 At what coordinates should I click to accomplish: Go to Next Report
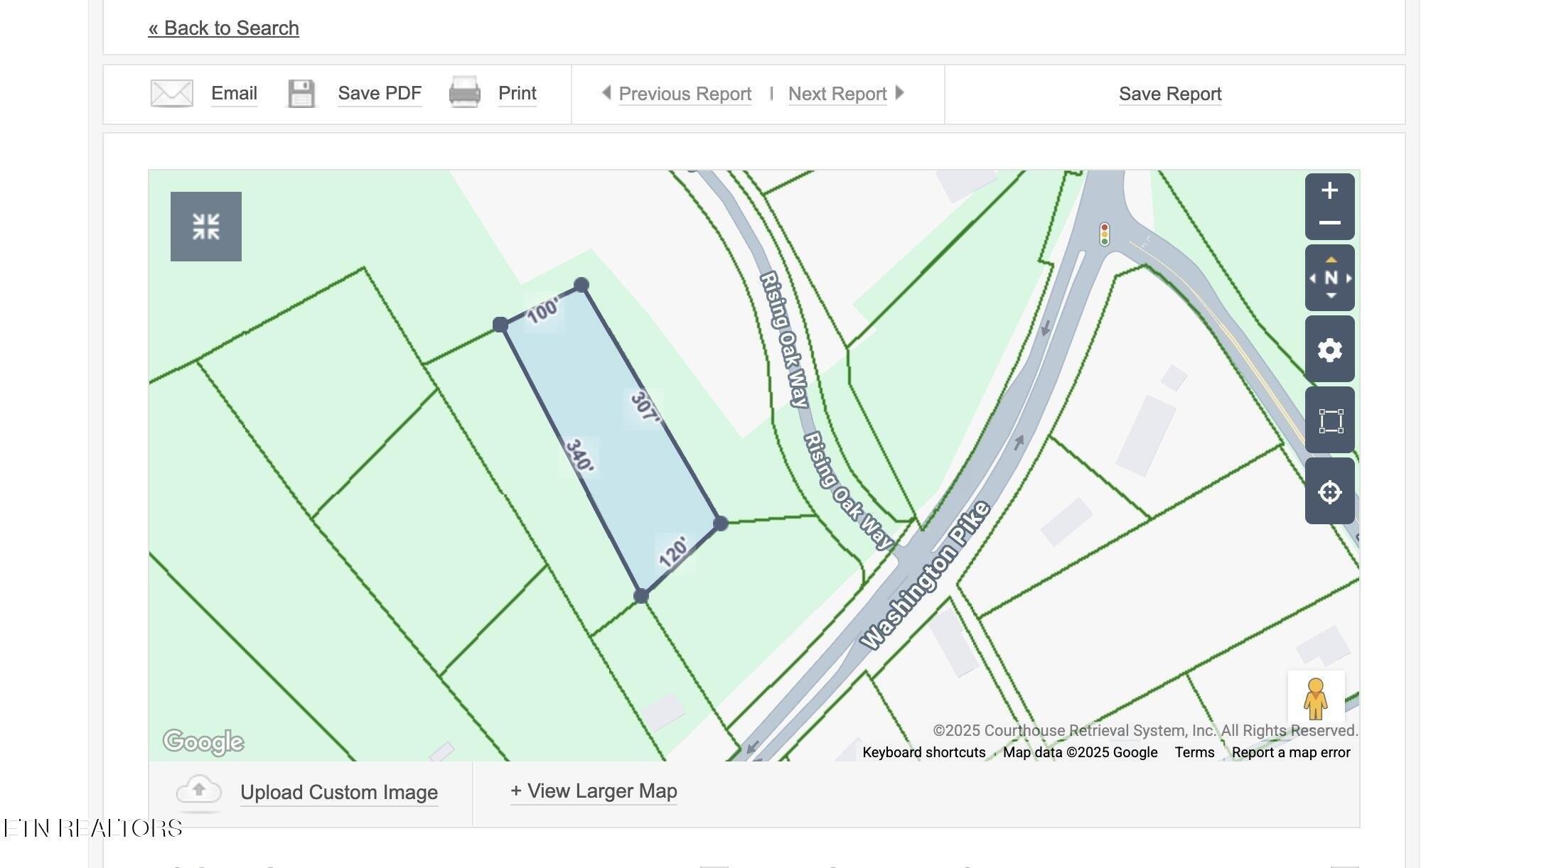point(837,94)
